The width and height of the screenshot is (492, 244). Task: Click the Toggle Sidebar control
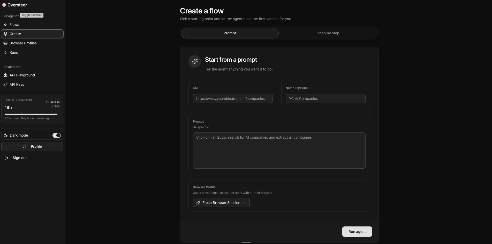pos(31,15)
